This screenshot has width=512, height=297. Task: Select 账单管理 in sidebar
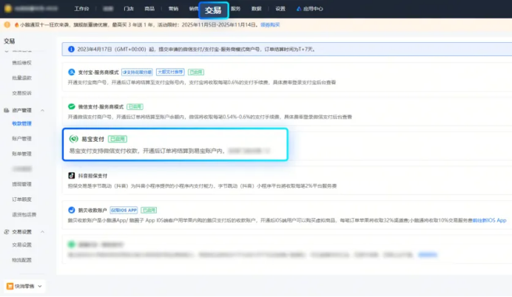click(x=22, y=154)
